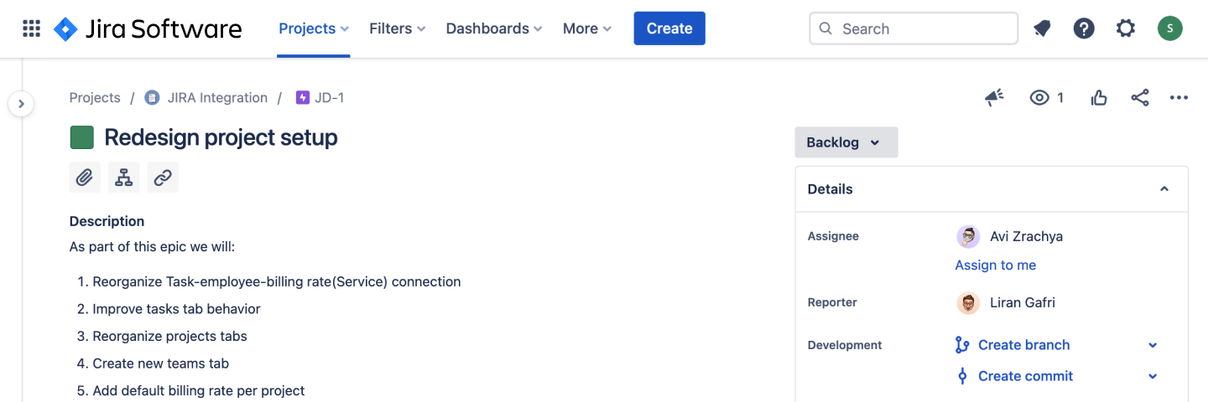The width and height of the screenshot is (1208, 402).
Task: Click the share icon
Action: pos(1139,98)
